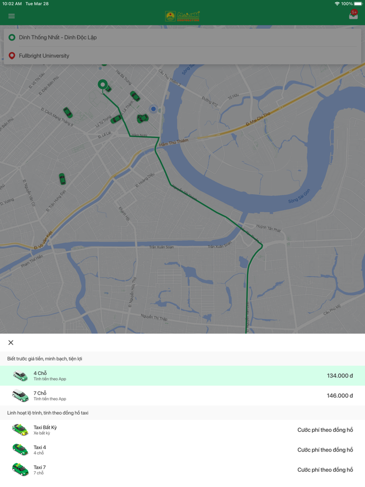Screen dimensions: 365x487
Task: Tap the Đ. Mai Chí Thọ road label
Action: point(258,119)
